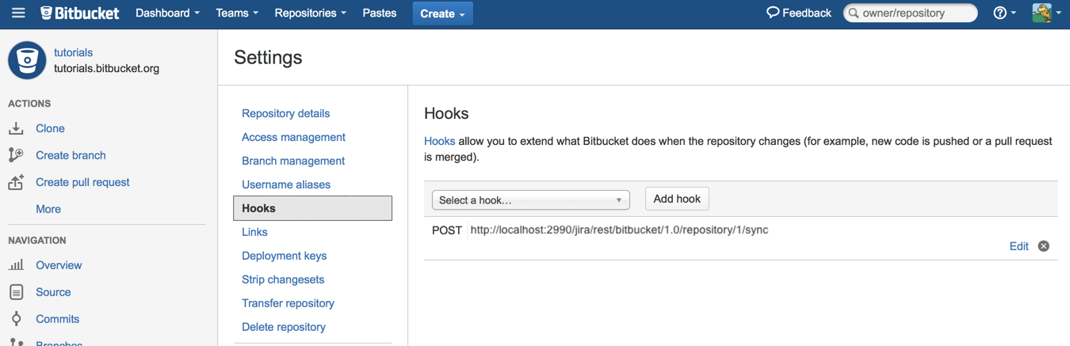
Task: Click the Source file icon
Action: pyautogui.click(x=16, y=292)
